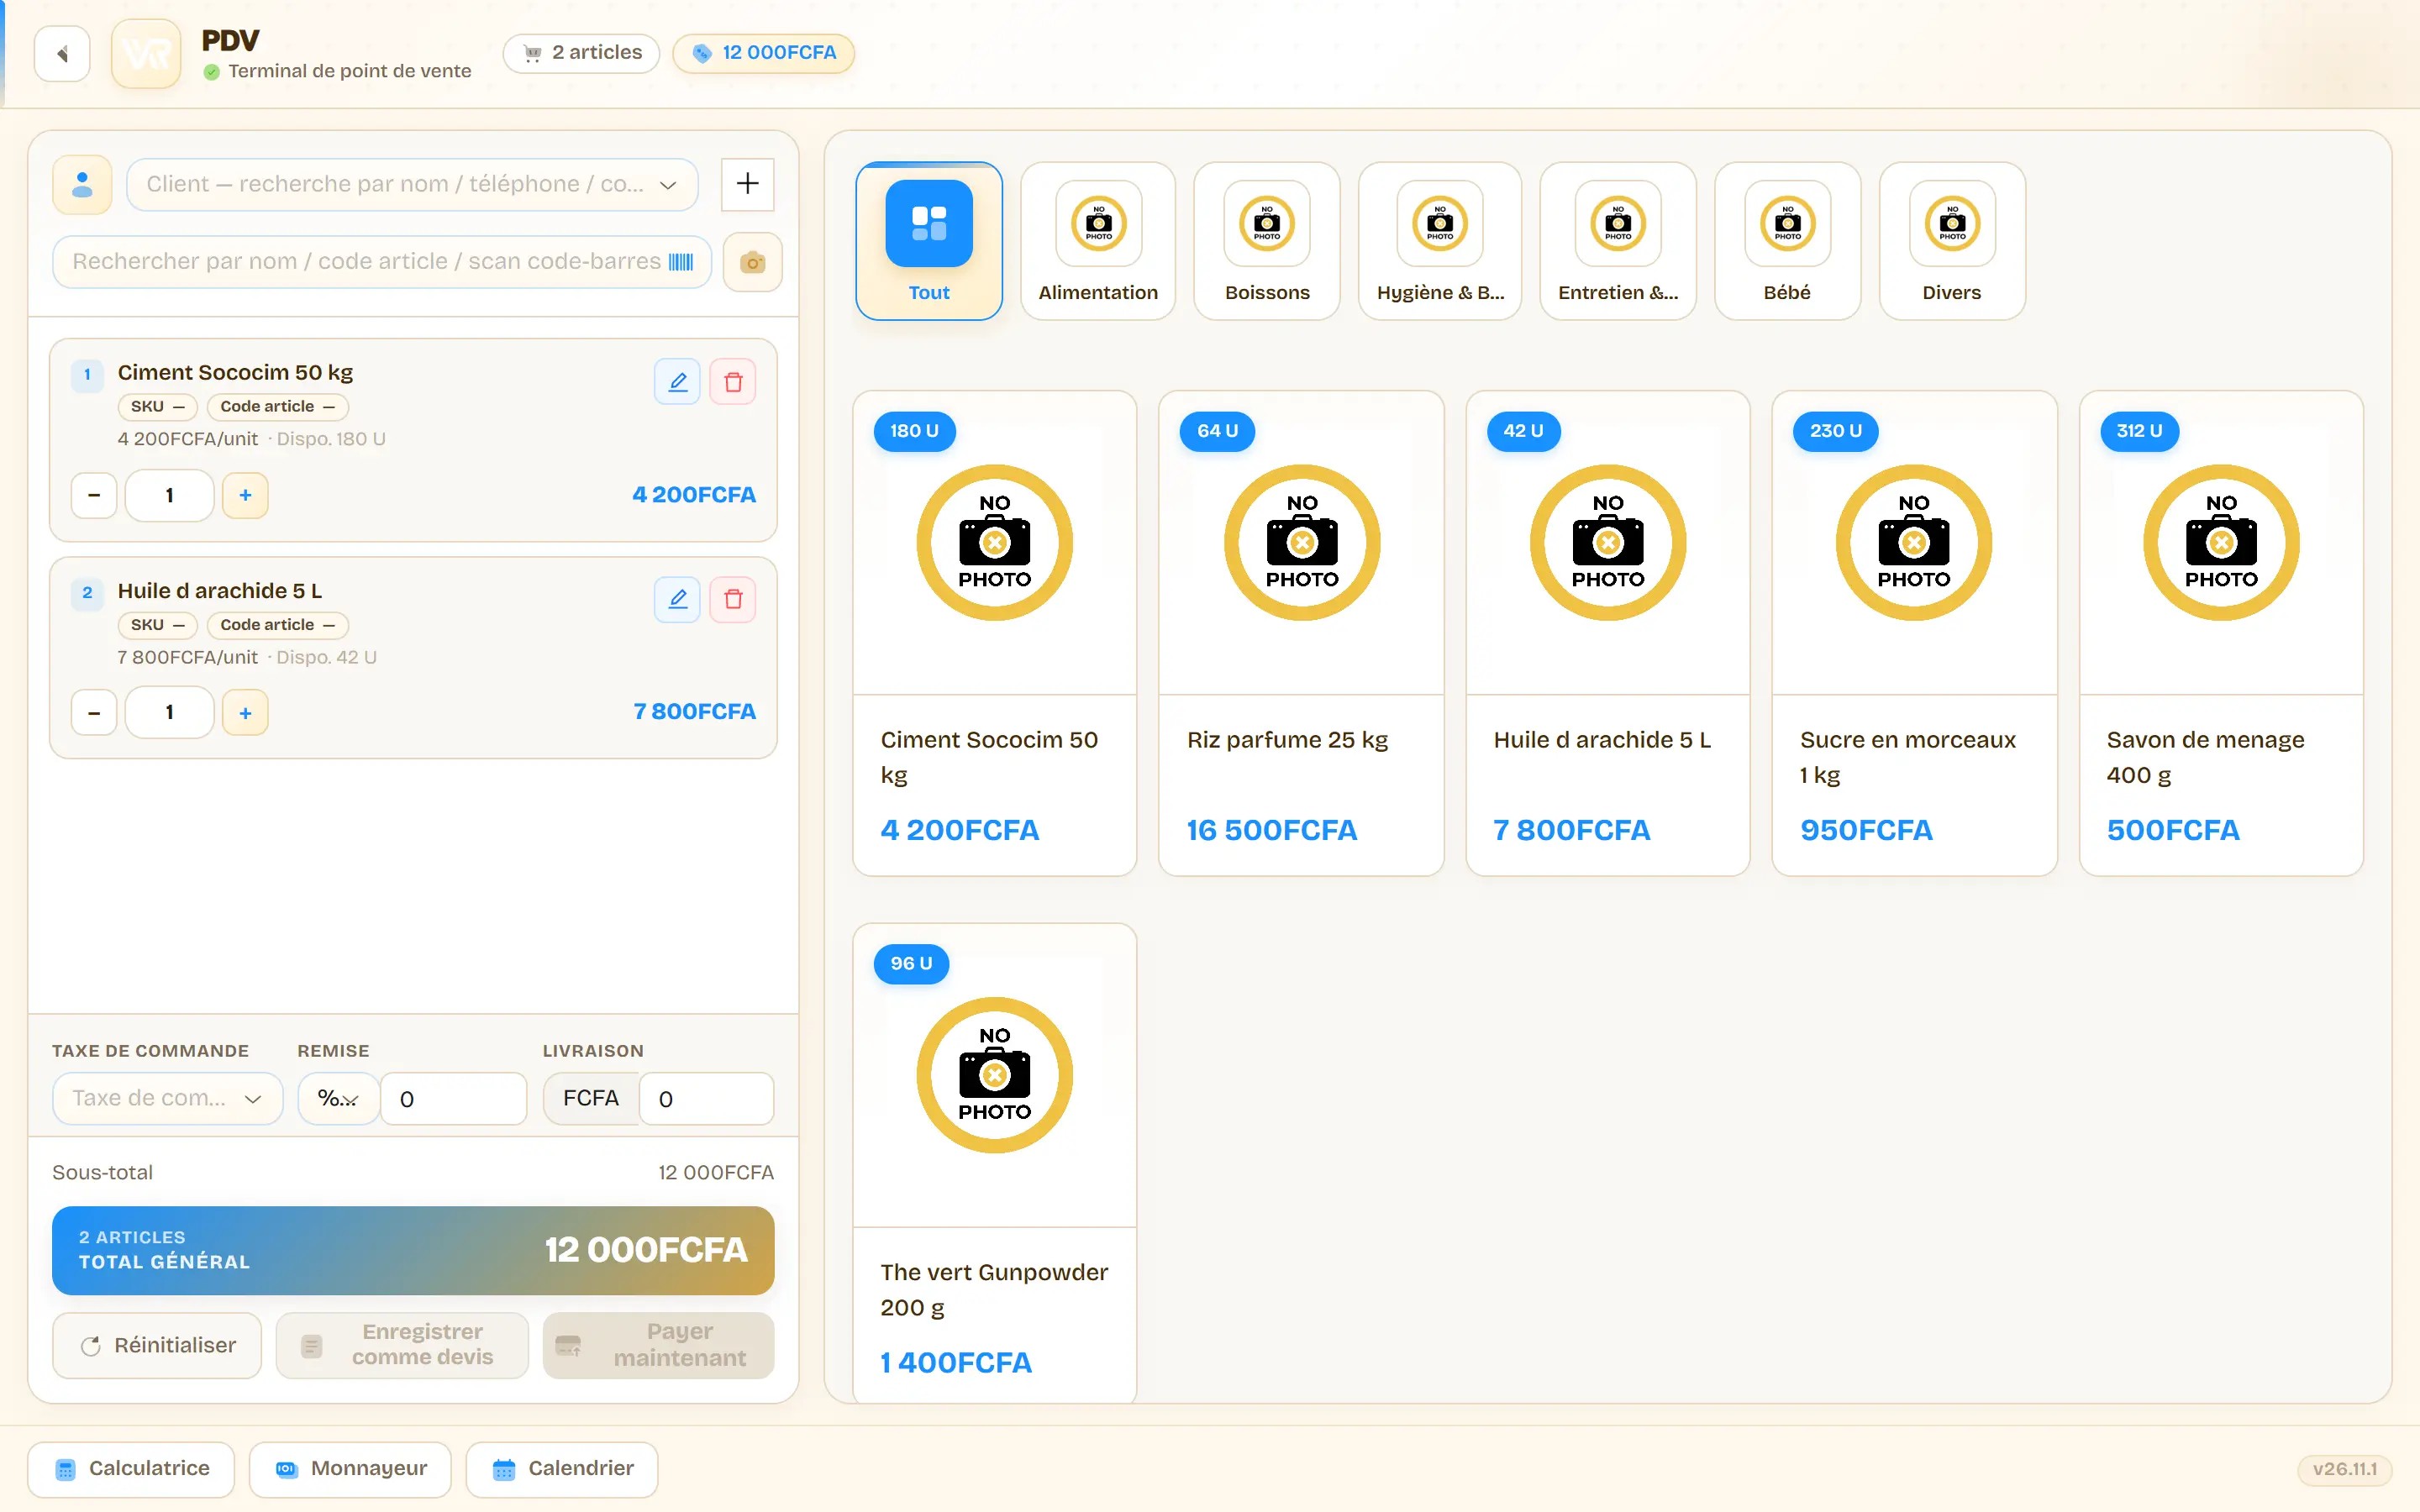Screen dimensions: 2420x1512
Task: Add a new client with plus icon
Action: point(747,184)
